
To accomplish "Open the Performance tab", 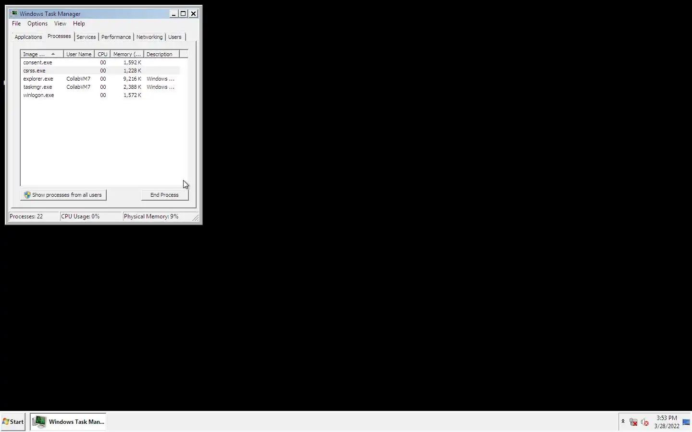I will tap(116, 37).
